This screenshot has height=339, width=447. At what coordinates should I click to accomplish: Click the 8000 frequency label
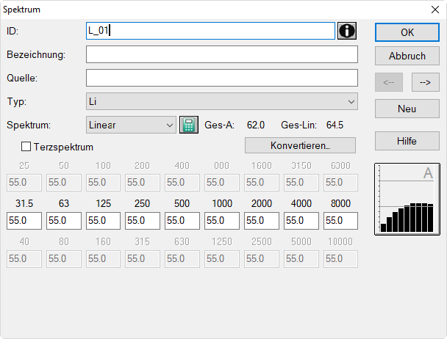(x=340, y=203)
